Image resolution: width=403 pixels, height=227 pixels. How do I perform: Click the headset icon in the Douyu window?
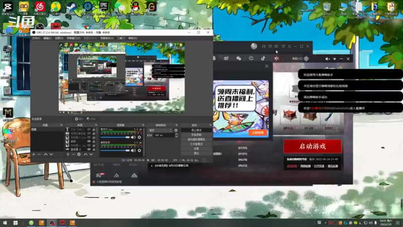click(x=263, y=46)
